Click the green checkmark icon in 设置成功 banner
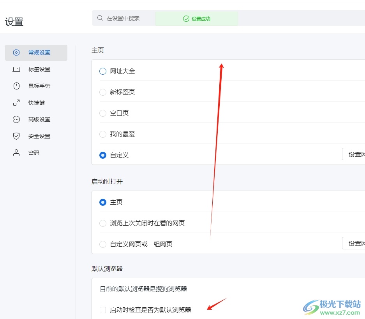The image size is (365, 319). tap(186, 19)
